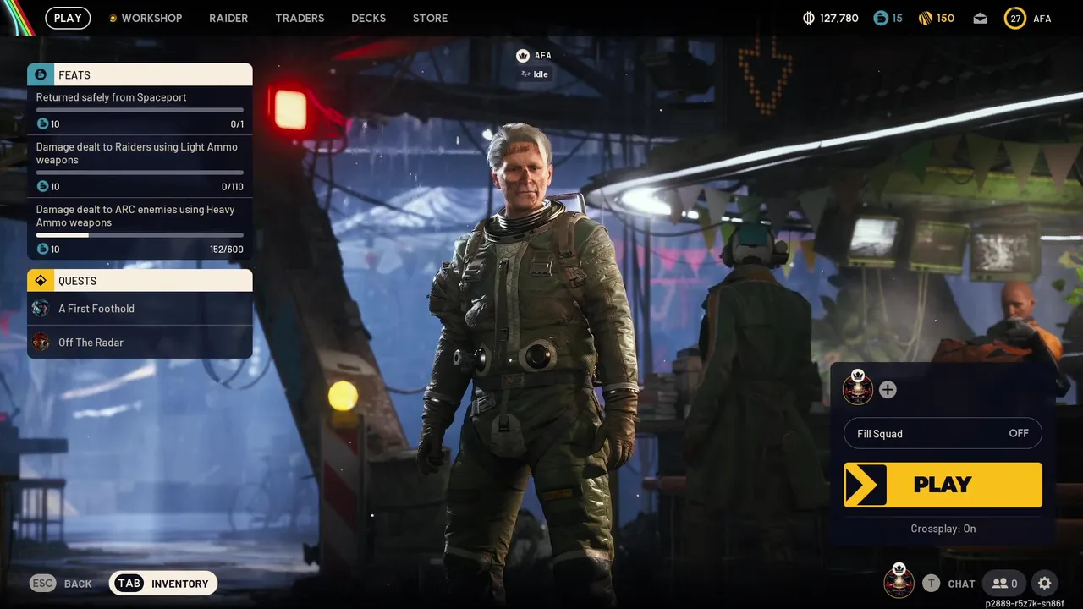The height and width of the screenshot is (609, 1083).
Task: Click the QUESTS panel header icon
Action: [41, 280]
